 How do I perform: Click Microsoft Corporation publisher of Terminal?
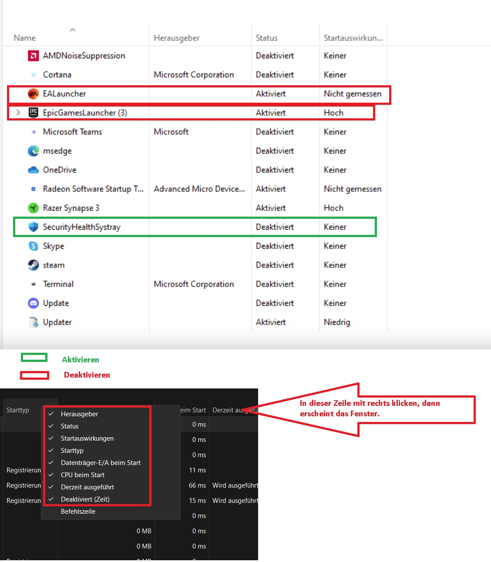194,284
